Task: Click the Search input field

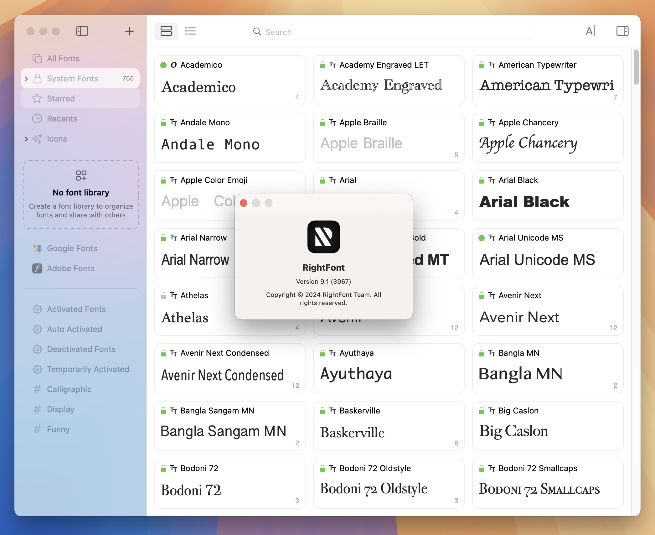Action: pos(391,30)
